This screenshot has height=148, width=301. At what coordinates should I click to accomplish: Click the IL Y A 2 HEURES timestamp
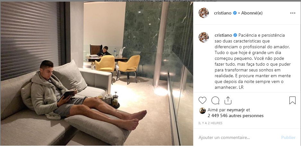click(210, 123)
